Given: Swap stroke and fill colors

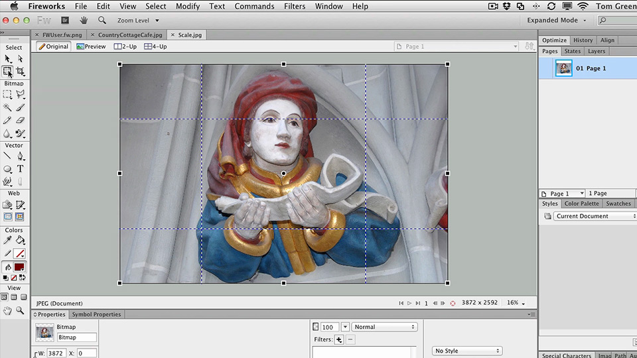Looking at the screenshot, I should [23, 278].
